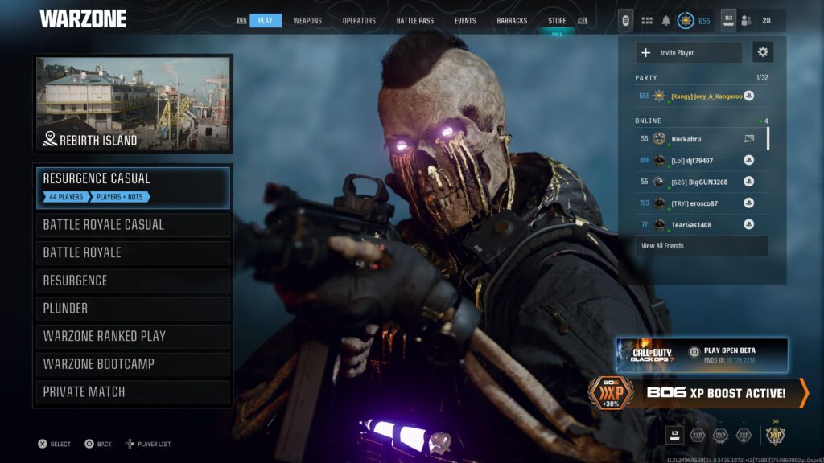Click rank emblem next to Buckabru
824x463 pixels.
coord(659,138)
